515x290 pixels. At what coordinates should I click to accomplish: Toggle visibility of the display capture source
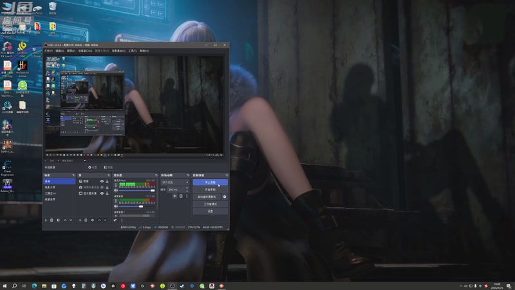click(102, 193)
